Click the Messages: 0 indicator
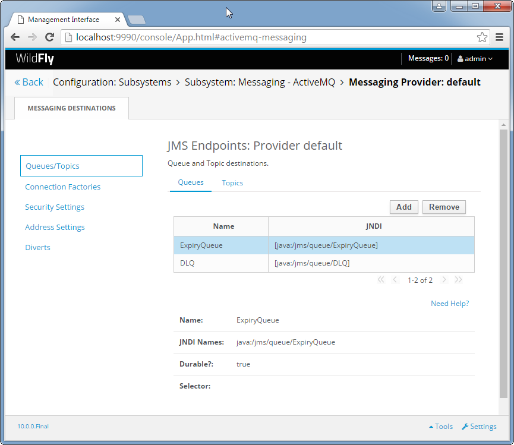The height and width of the screenshot is (445, 514). pos(428,58)
